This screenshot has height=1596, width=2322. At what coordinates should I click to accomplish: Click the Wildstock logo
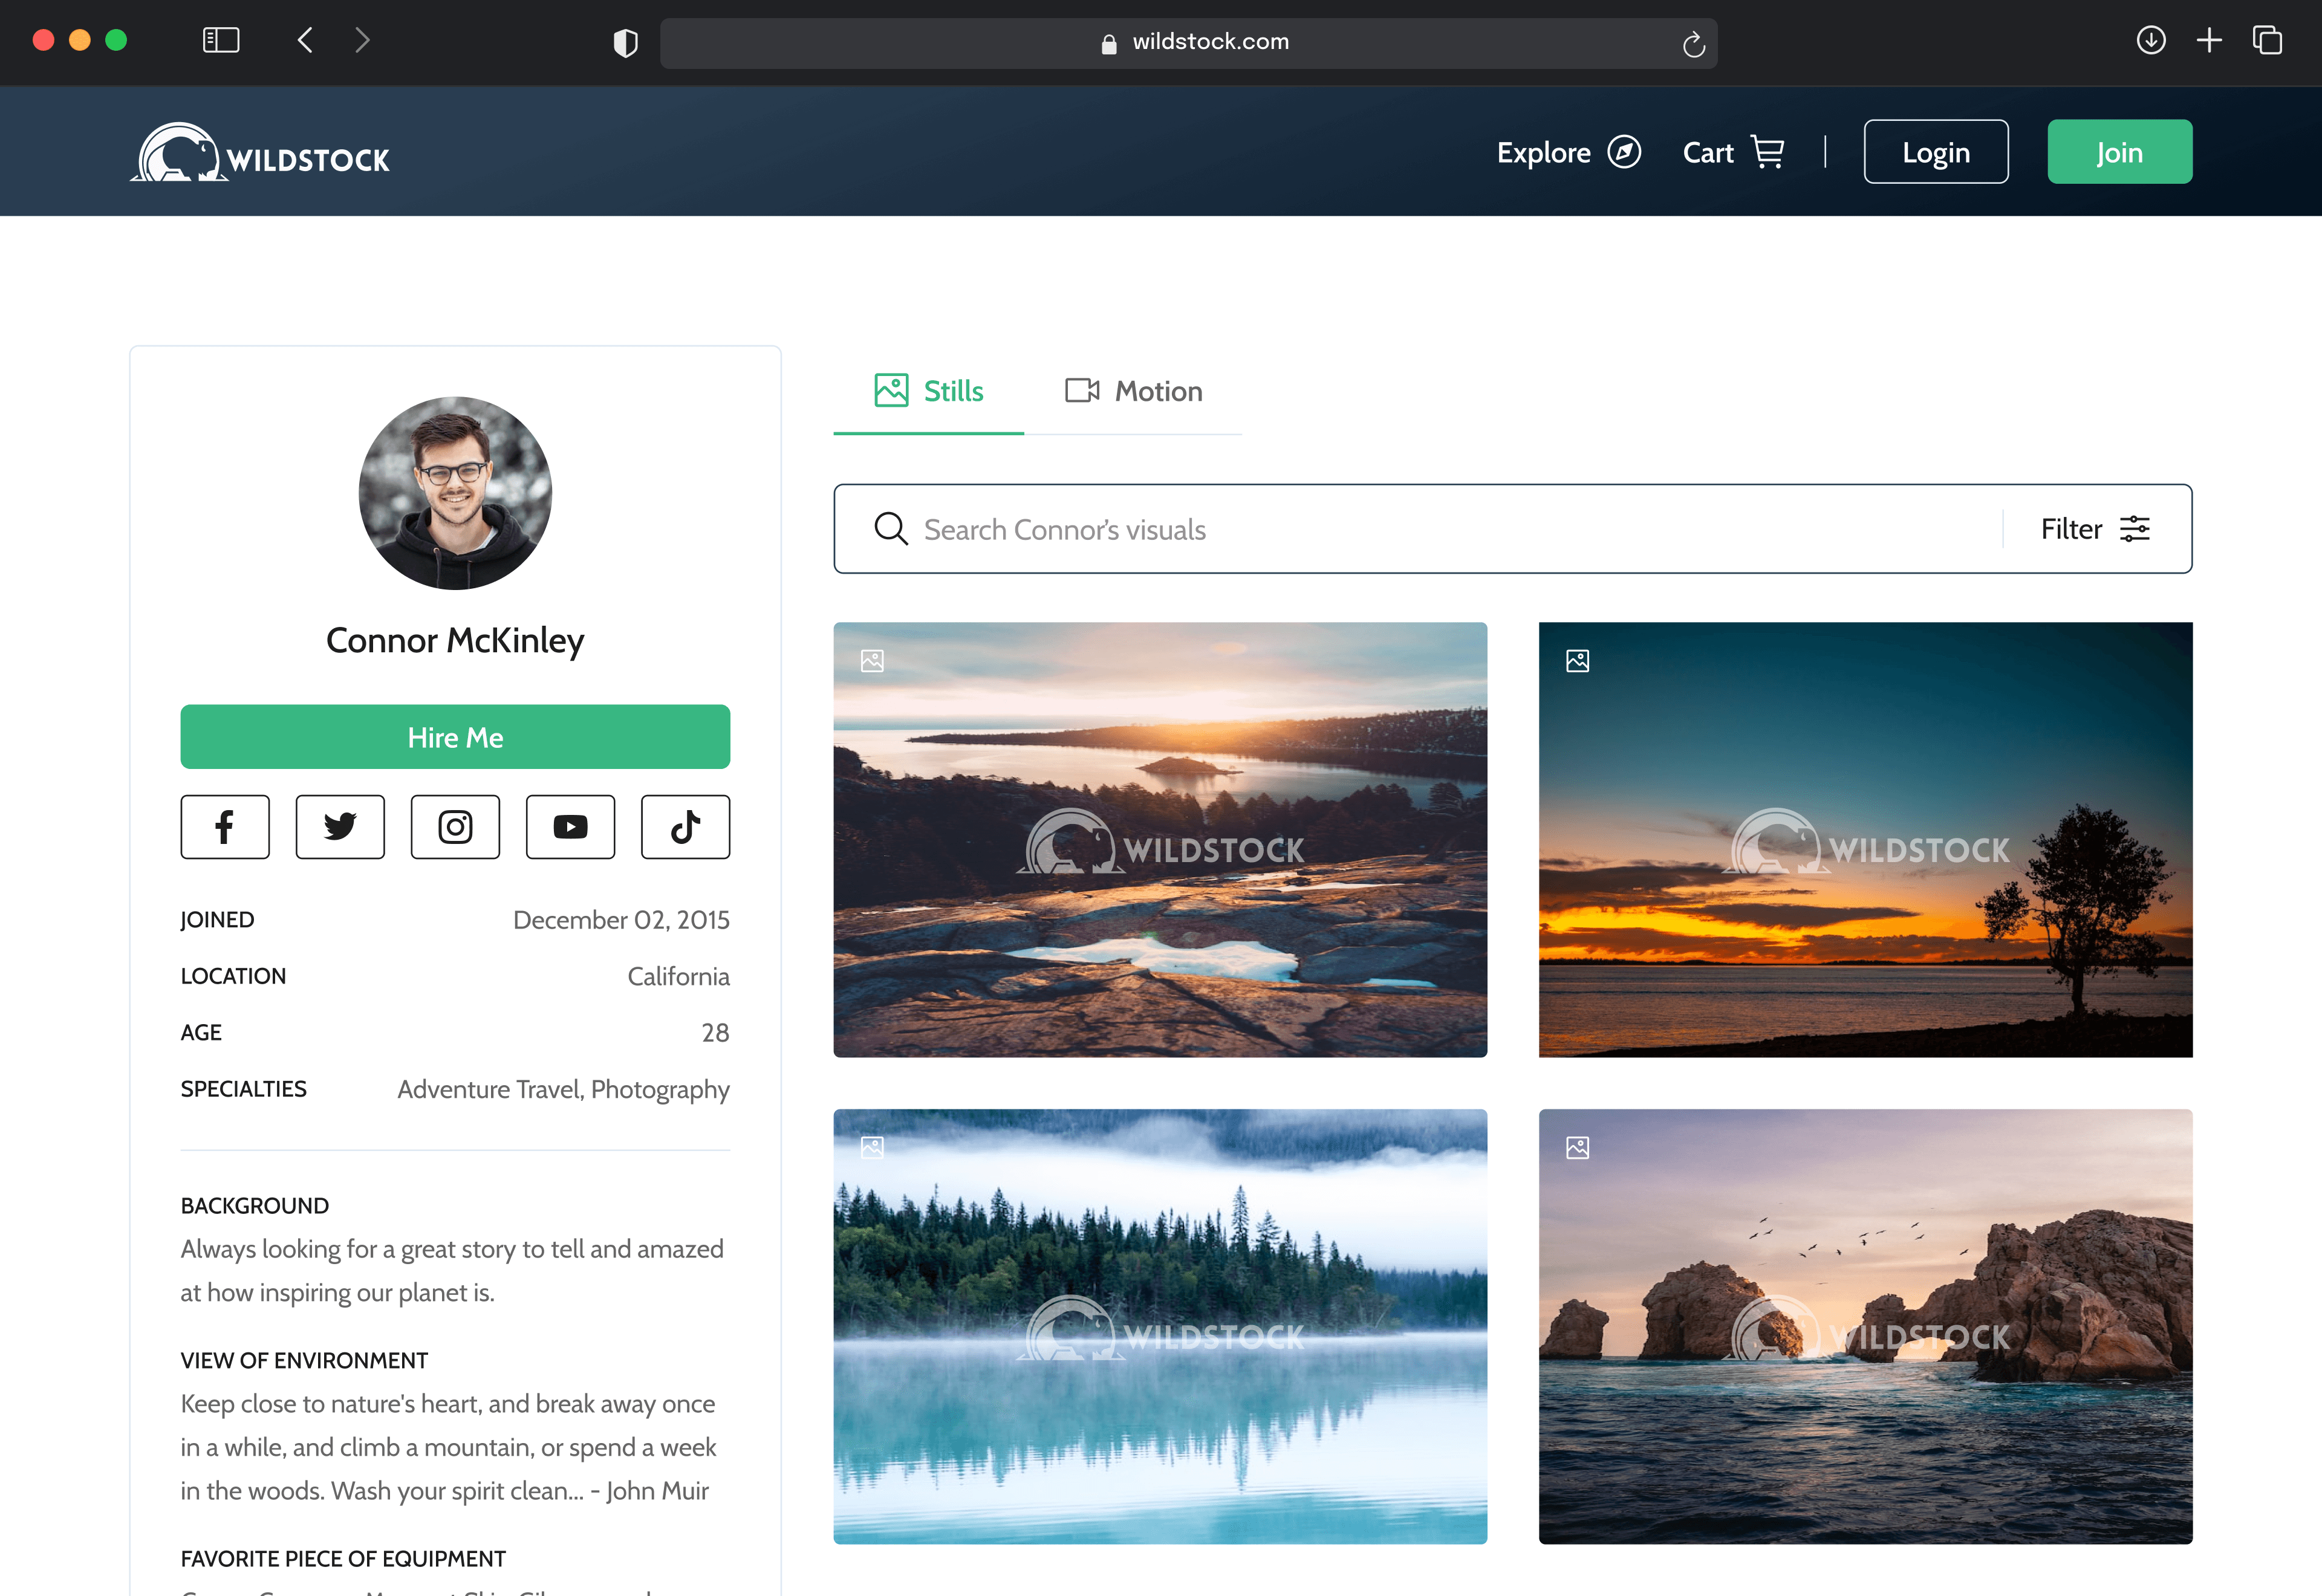[x=260, y=154]
